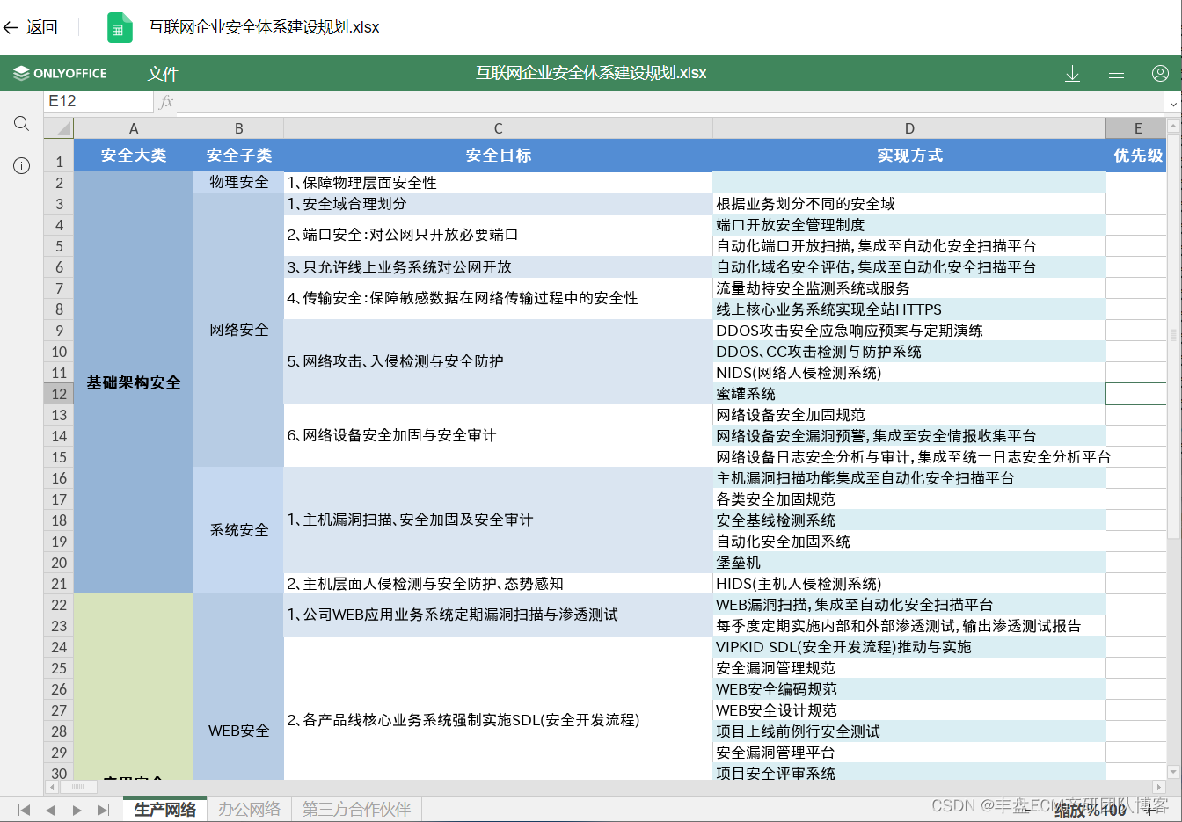1182x822 pixels.
Task: Click cell '安全漏洞管理平台'
Action: [909, 753]
